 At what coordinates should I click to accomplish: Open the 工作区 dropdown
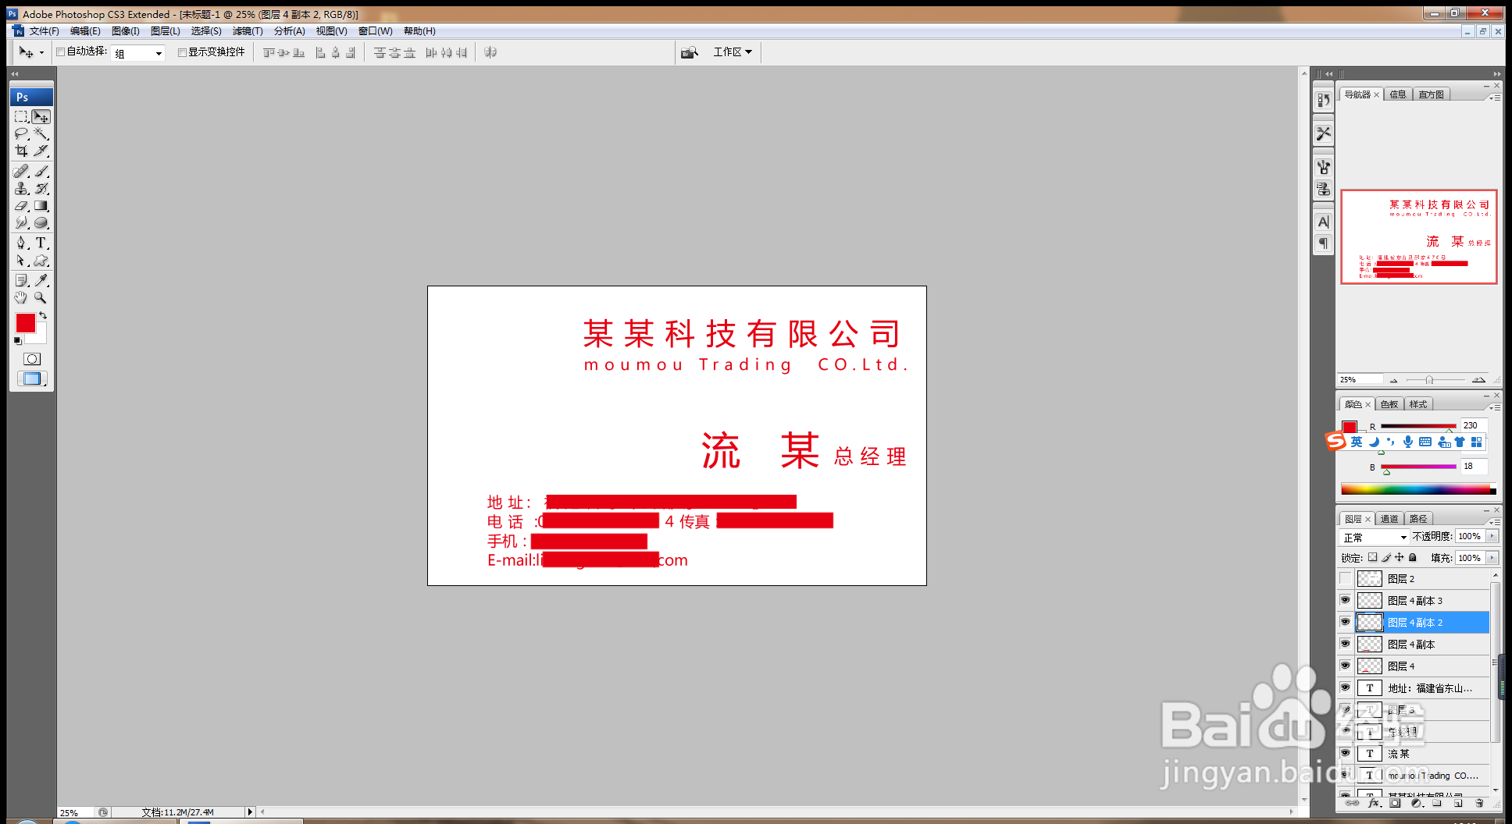731,51
